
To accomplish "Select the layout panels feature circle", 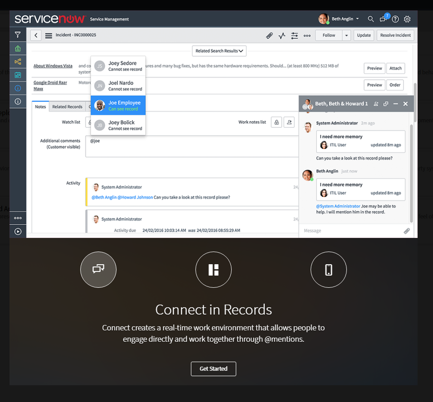I will [214, 270].
